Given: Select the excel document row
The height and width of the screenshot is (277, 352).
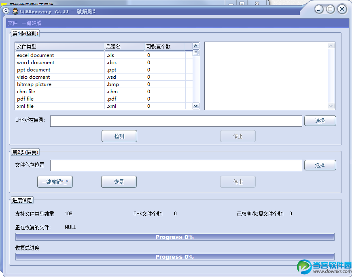Looking at the screenshot, I should pos(104,55).
